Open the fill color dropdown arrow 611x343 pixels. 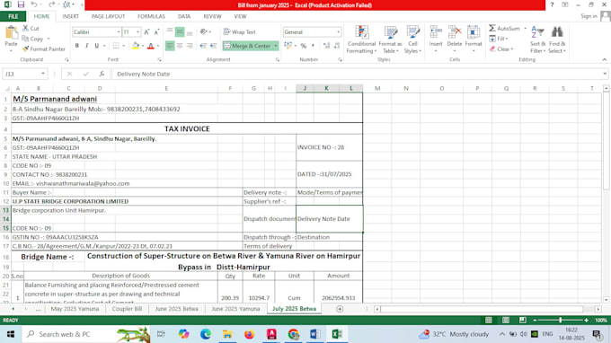[143, 46]
